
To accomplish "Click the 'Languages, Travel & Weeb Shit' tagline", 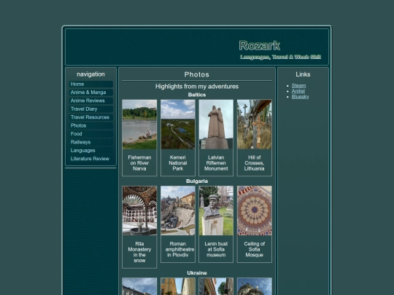I will (280, 57).
